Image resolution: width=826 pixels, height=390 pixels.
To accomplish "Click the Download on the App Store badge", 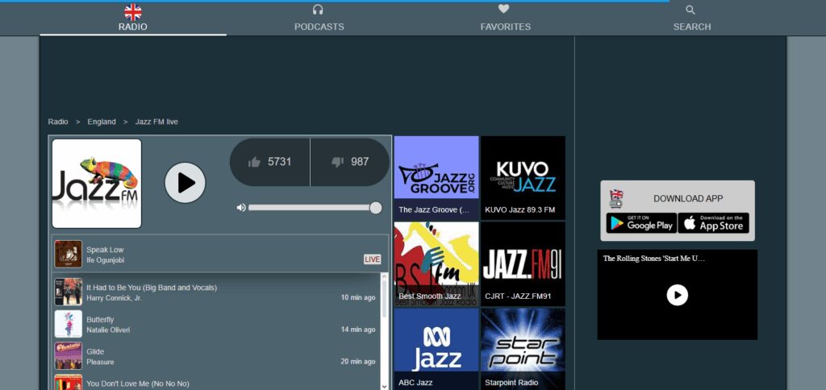I will click(713, 223).
